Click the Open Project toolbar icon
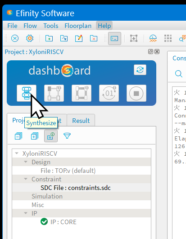Viewport: 186px width, 239px height. pos(64,38)
